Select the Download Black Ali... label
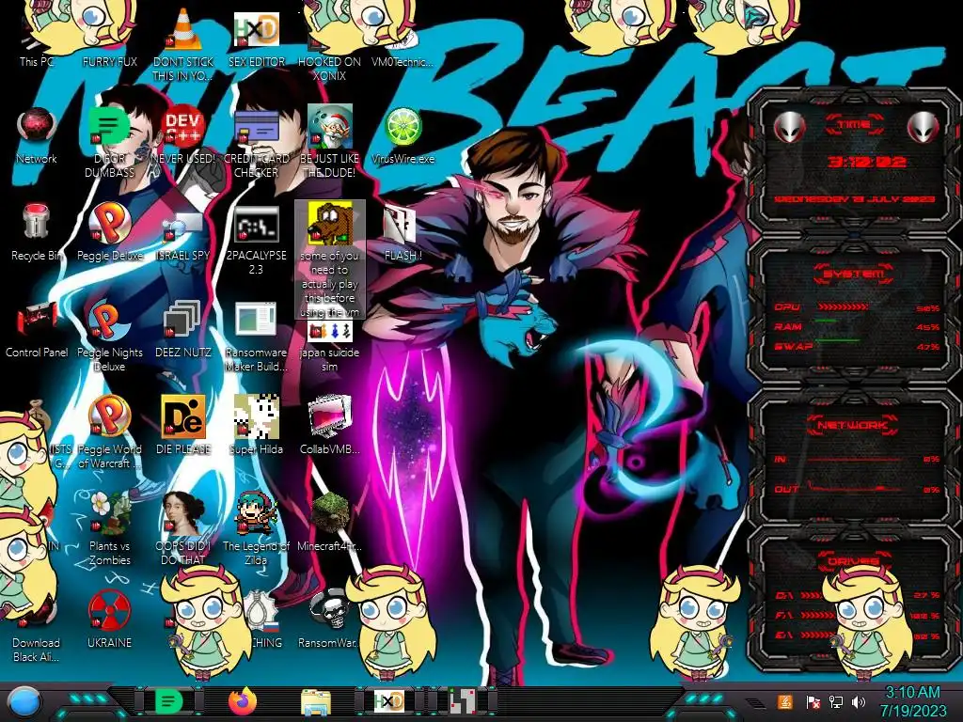The height and width of the screenshot is (722, 963). [37, 650]
